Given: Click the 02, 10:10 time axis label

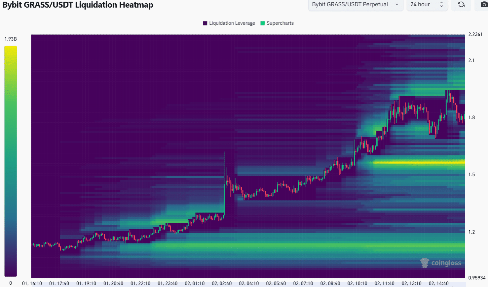Looking at the screenshot, I should (357, 283).
